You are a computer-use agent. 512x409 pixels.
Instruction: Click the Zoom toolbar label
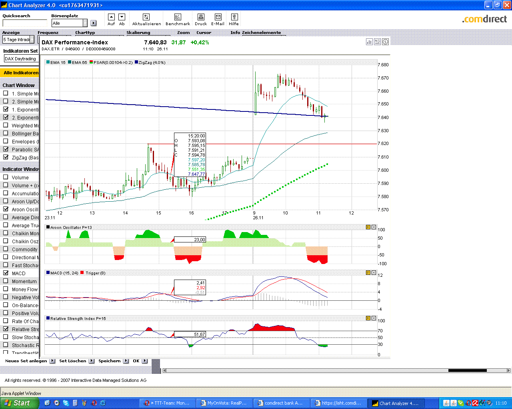tap(184, 33)
